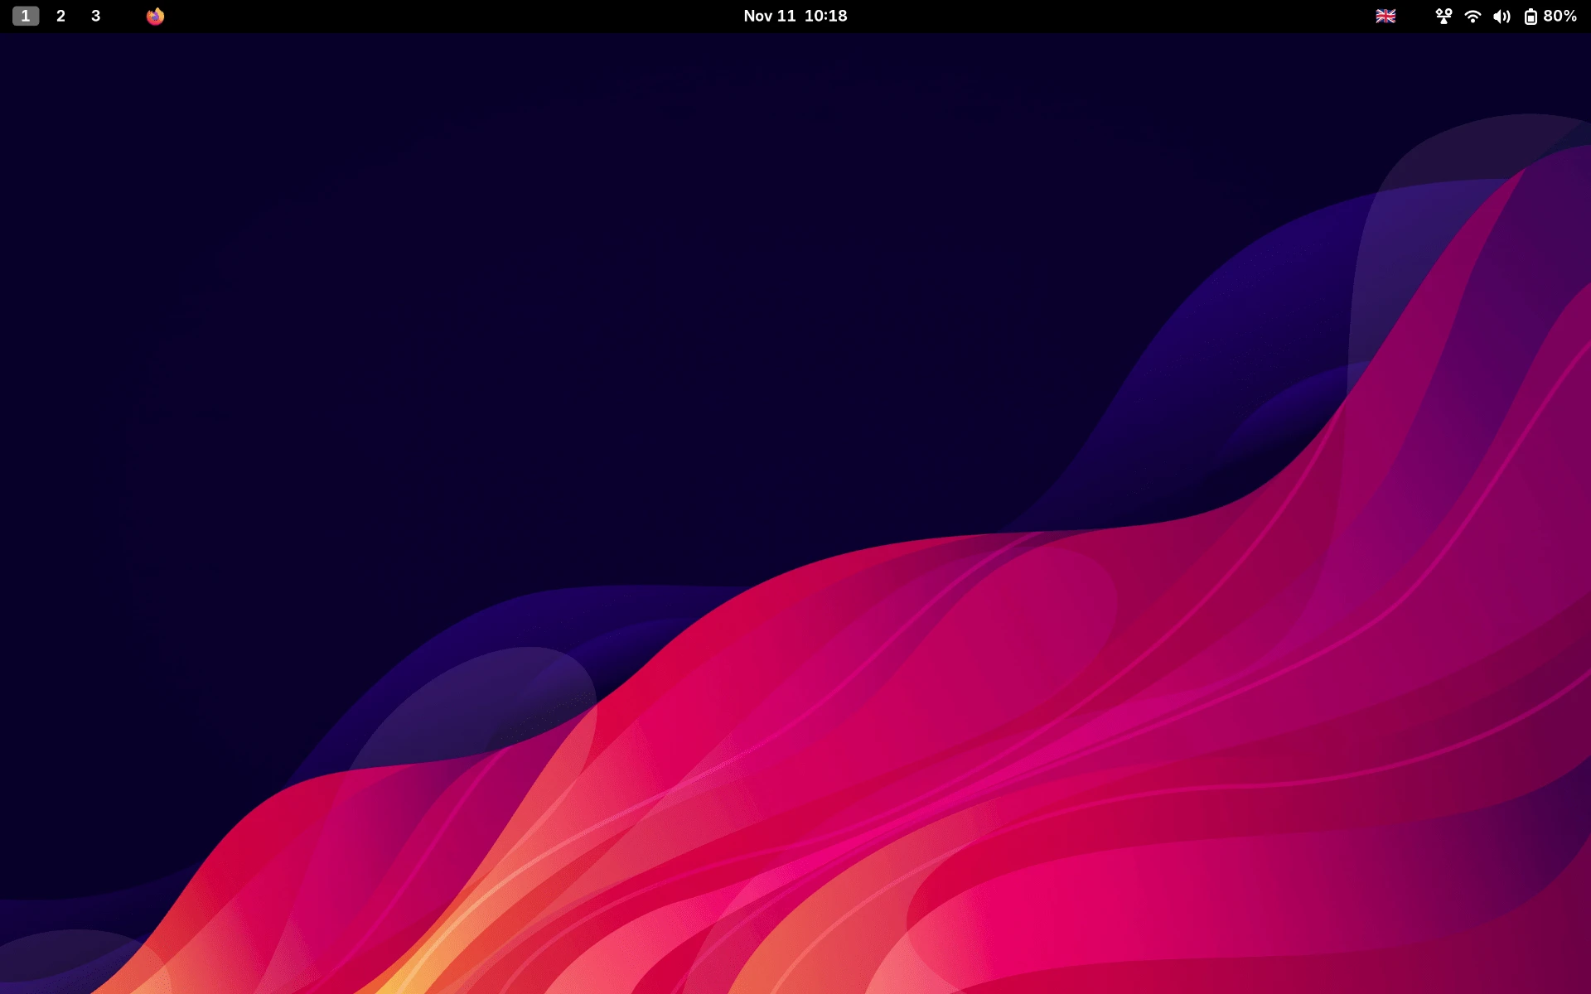1591x994 pixels.
Task: Click the balance scale status icon
Action: (x=1443, y=15)
